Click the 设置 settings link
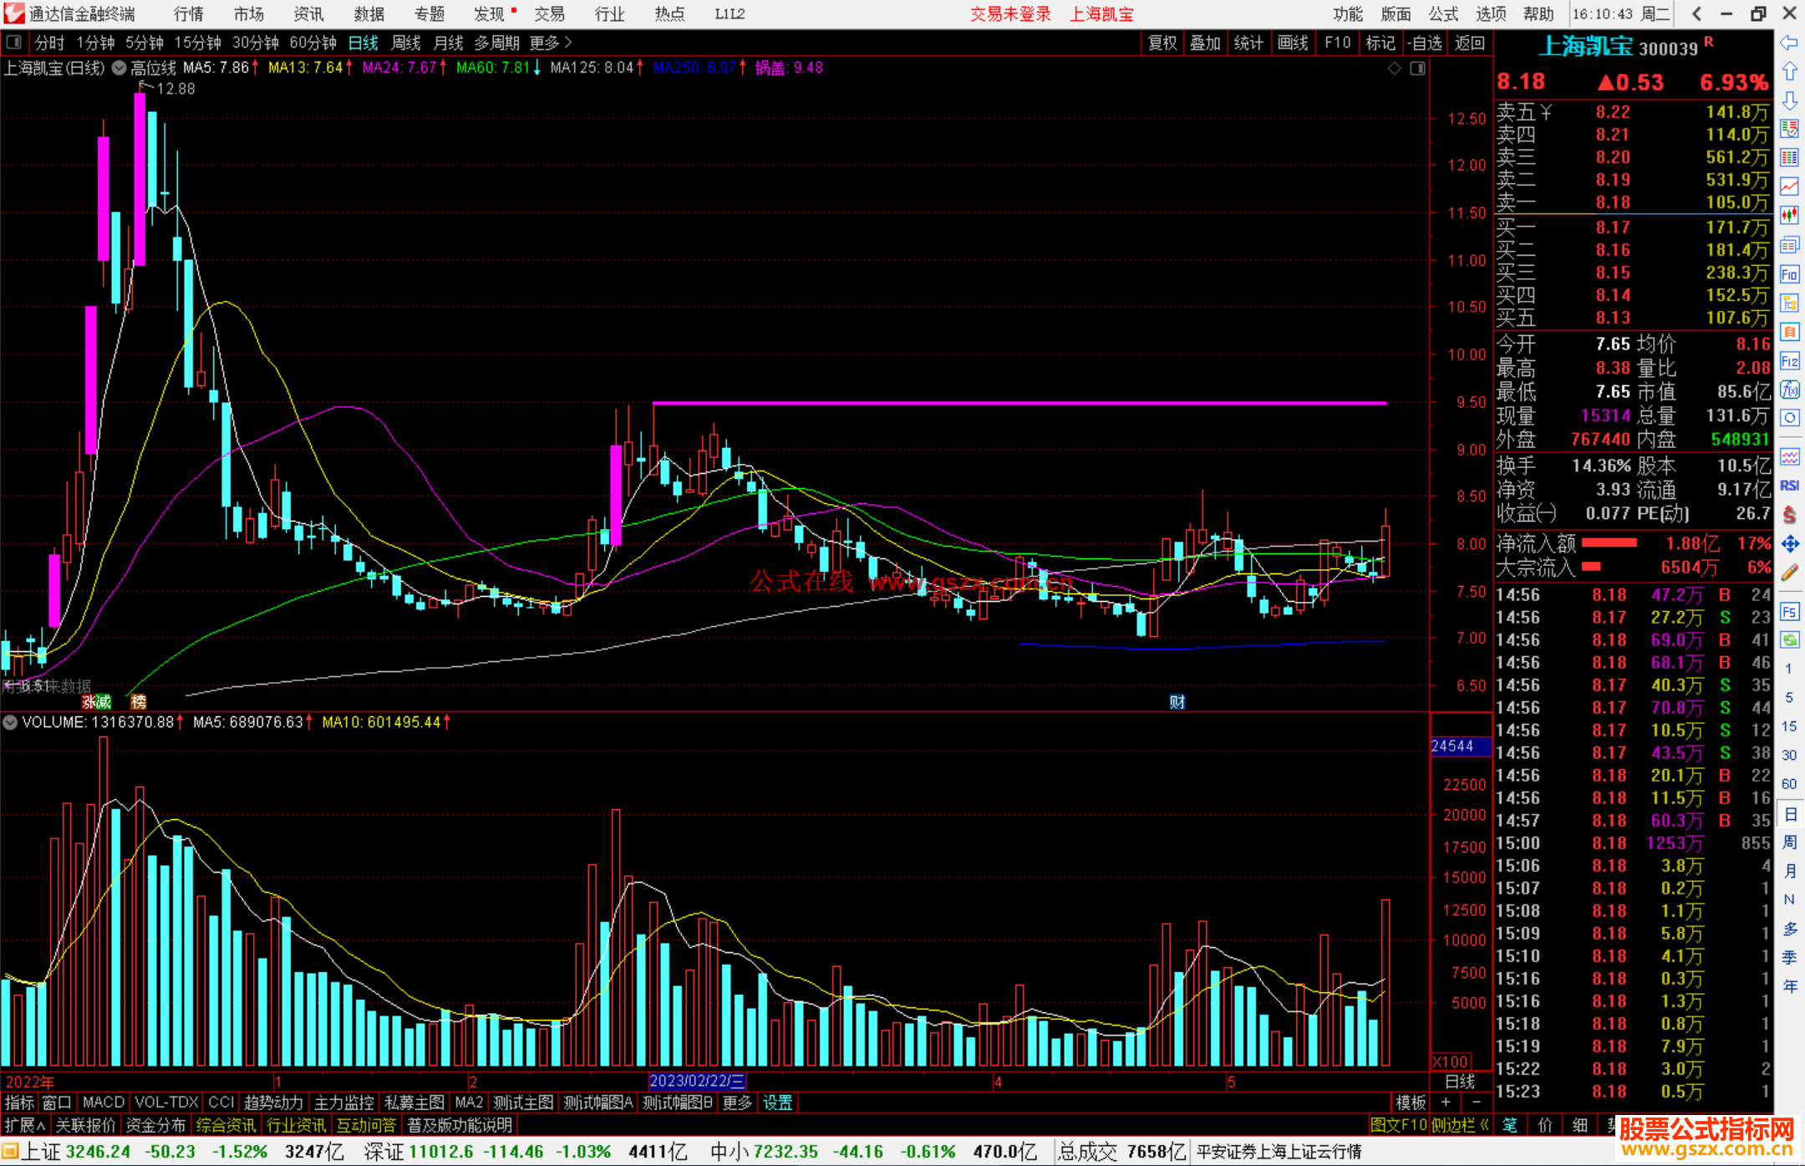The width and height of the screenshot is (1805, 1166). (777, 1102)
